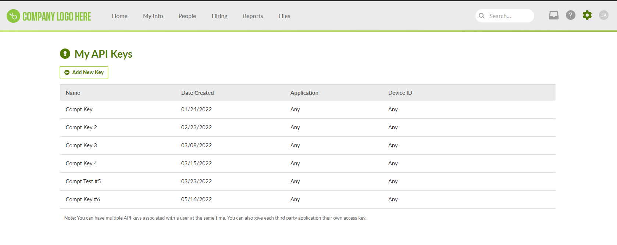Click the date 03/15/2022
This screenshot has height=245, width=617.
click(196, 163)
